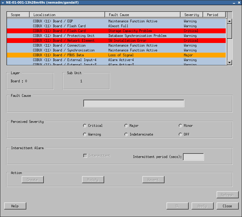Sort by the Severity column header
This screenshot has height=217, width=242.
(192, 15)
